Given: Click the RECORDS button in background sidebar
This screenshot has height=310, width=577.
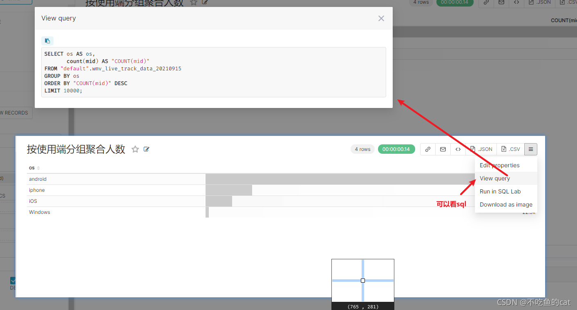Looking at the screenshot, I should [16, 113].
